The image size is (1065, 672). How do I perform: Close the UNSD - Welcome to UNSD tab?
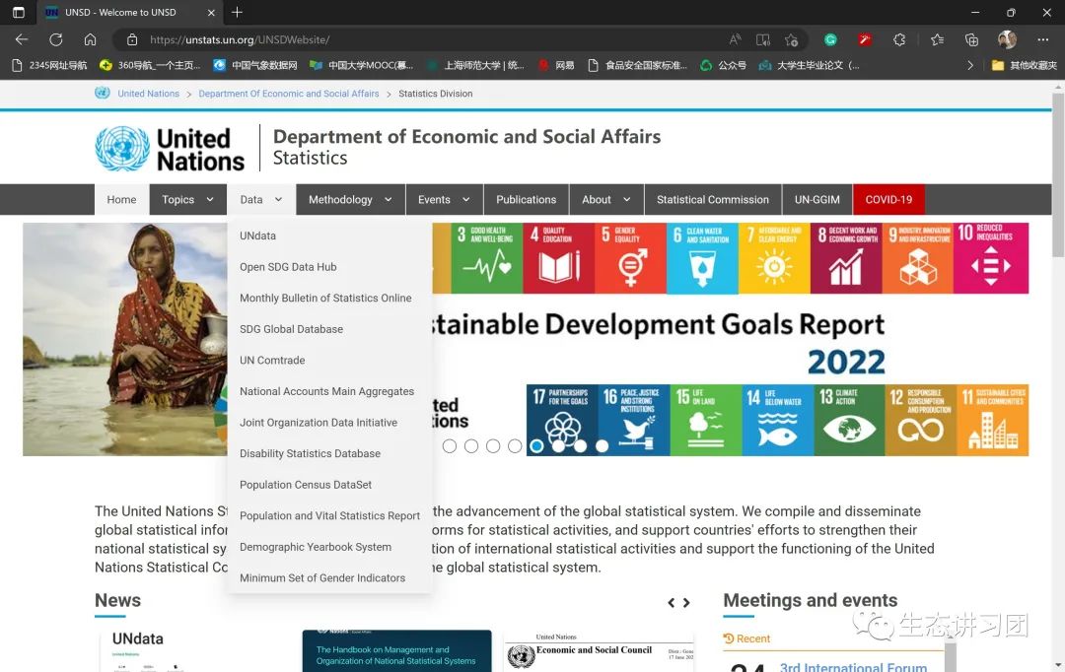click(x=211, y=12)
